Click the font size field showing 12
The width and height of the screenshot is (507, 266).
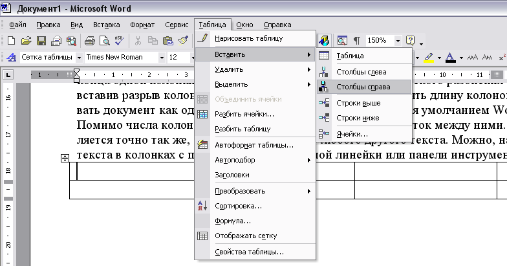pos(180,58)
